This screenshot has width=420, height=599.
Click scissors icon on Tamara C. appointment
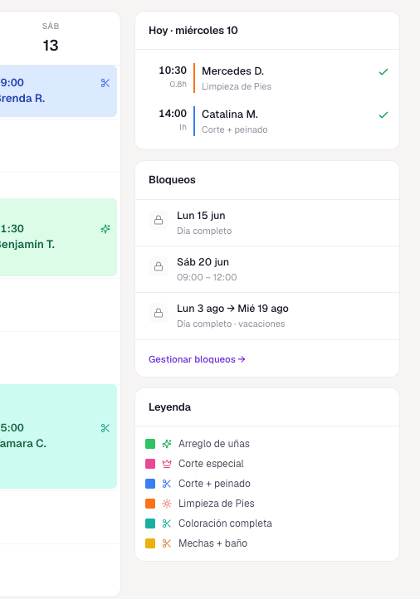pyautogui.click(x=105, y=428)
